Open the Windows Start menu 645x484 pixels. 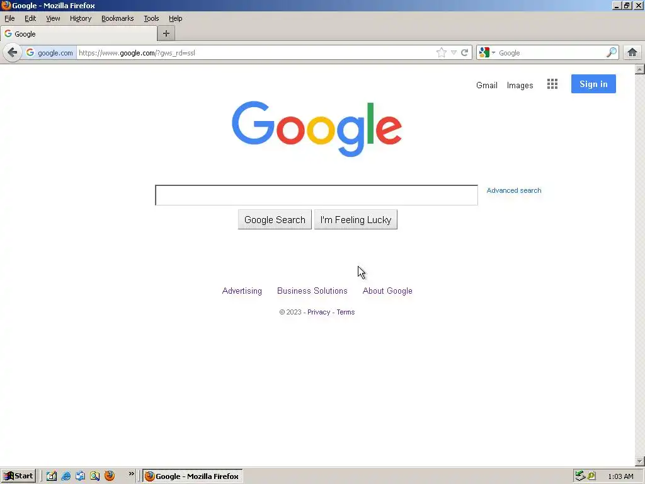pyautogui.click(x=18, y=476)
